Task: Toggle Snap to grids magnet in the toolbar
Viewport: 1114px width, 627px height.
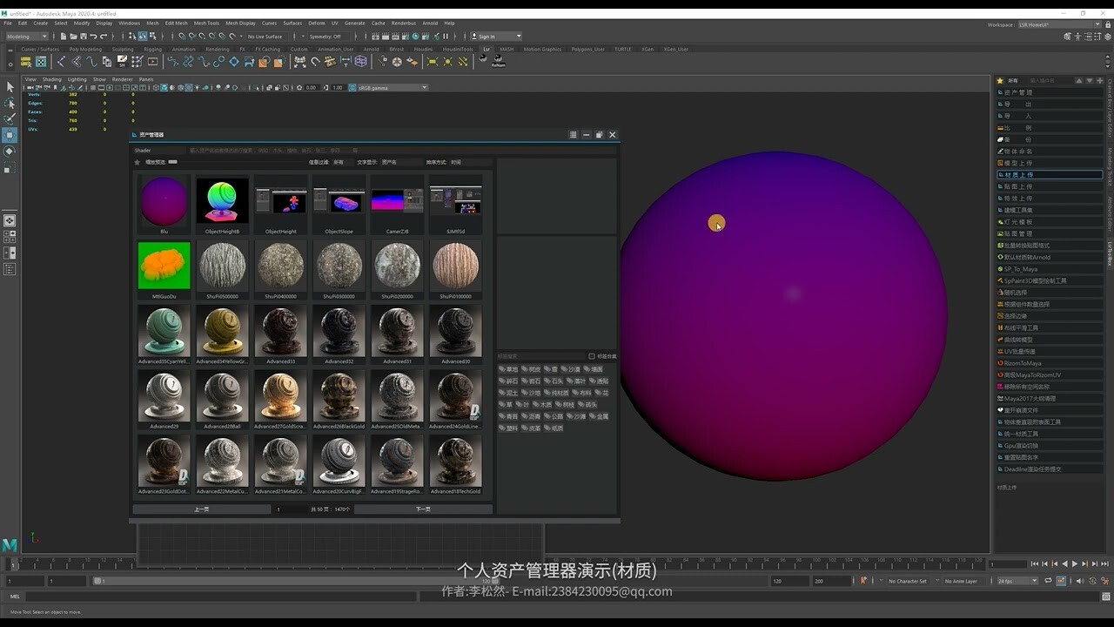Action: pos(181,36)
